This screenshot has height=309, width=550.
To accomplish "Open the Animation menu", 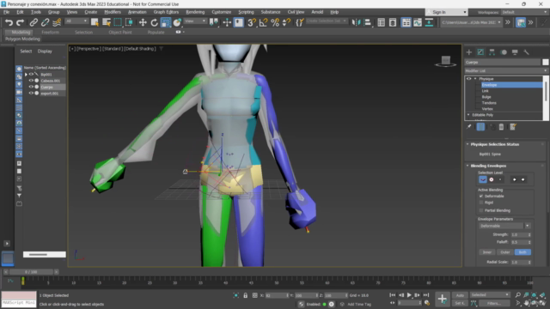I will pyautogui.click(x=137, y=12).
